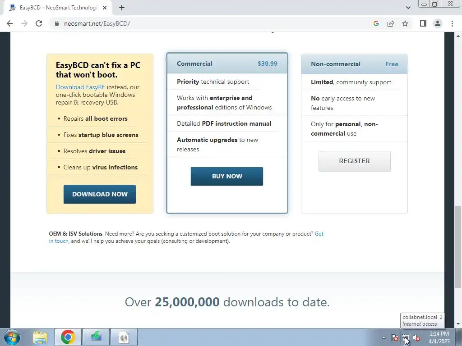Select the EasyBCD - NeoSmart Technologies tab
This screenshot has width=462, height=346.
click(x=58, y=8)
